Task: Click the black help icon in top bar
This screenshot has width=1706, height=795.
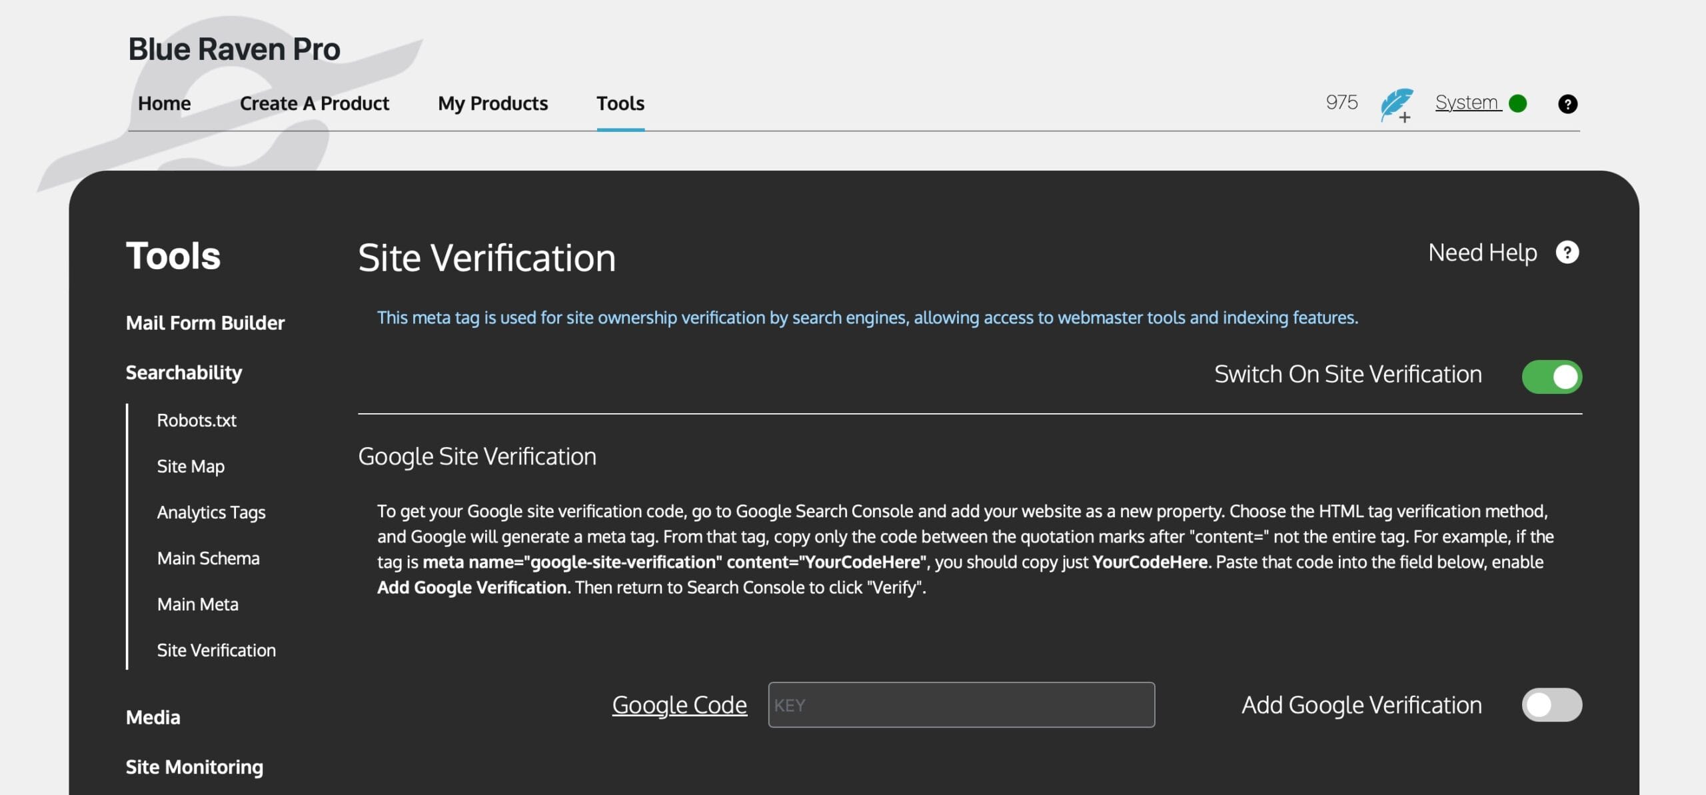Action: 1567,104
